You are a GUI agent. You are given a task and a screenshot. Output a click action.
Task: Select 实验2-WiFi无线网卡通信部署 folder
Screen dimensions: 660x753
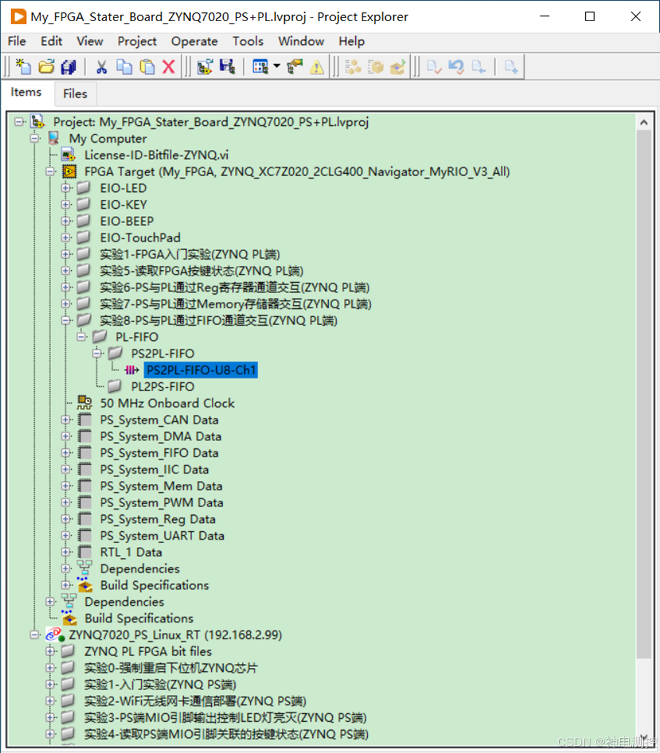[x=195, y=701]
